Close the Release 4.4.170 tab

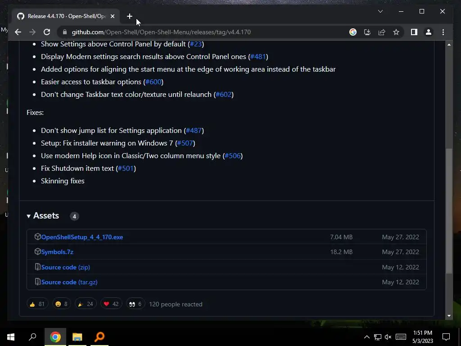pyautogui.click(x=112, y=16)
